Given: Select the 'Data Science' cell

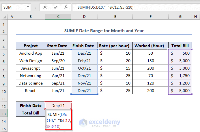Looking at the screenshot, I should click(x=31, y=83).
